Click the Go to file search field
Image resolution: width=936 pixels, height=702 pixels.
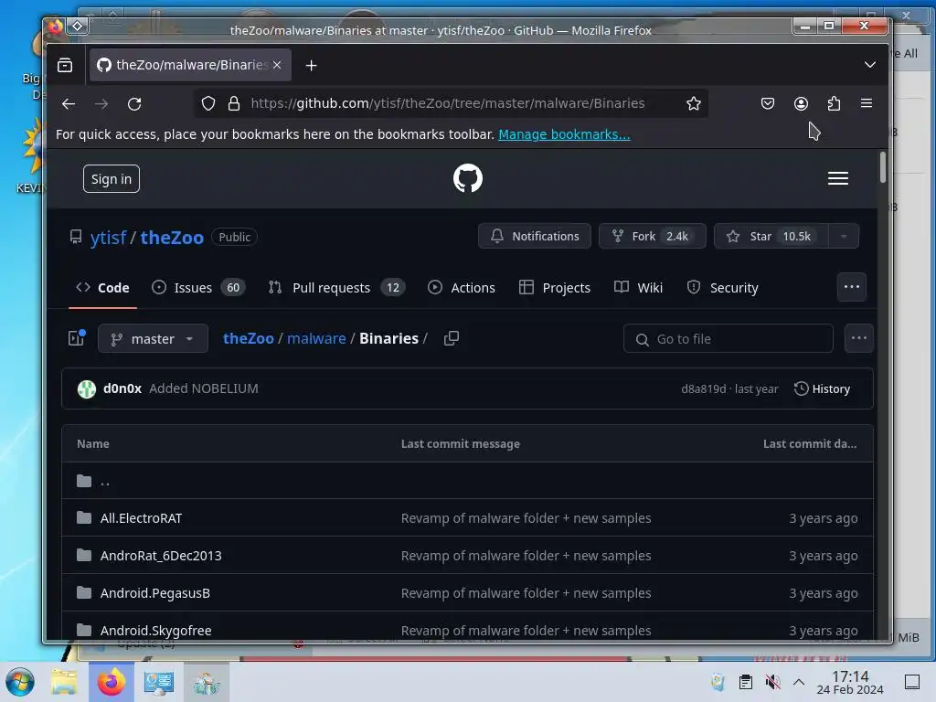(x=729, y=339)
